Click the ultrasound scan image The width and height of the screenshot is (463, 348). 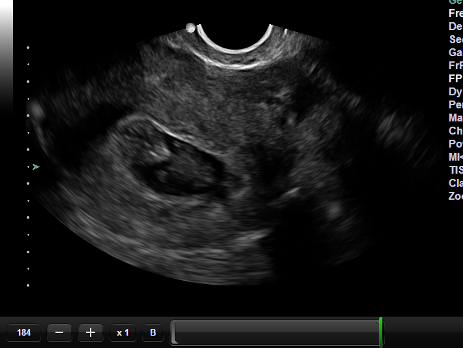click(x=233, y=153)
